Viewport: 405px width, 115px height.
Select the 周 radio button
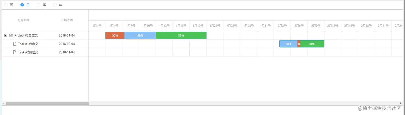(x=6, y=5)
